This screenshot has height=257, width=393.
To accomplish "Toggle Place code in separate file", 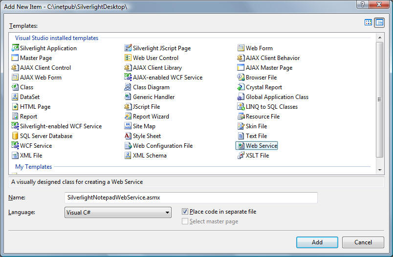I will (x=185, y=212).
